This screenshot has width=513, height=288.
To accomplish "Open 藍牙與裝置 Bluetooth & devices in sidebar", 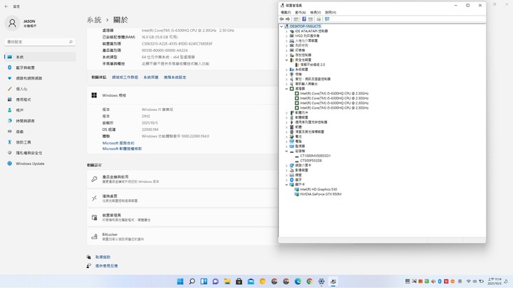I will click(40, 68).
